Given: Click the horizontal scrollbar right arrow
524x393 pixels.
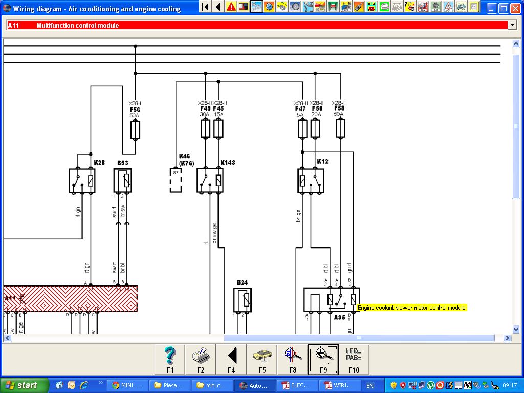Looking at the screenshot, I should 507,338.
